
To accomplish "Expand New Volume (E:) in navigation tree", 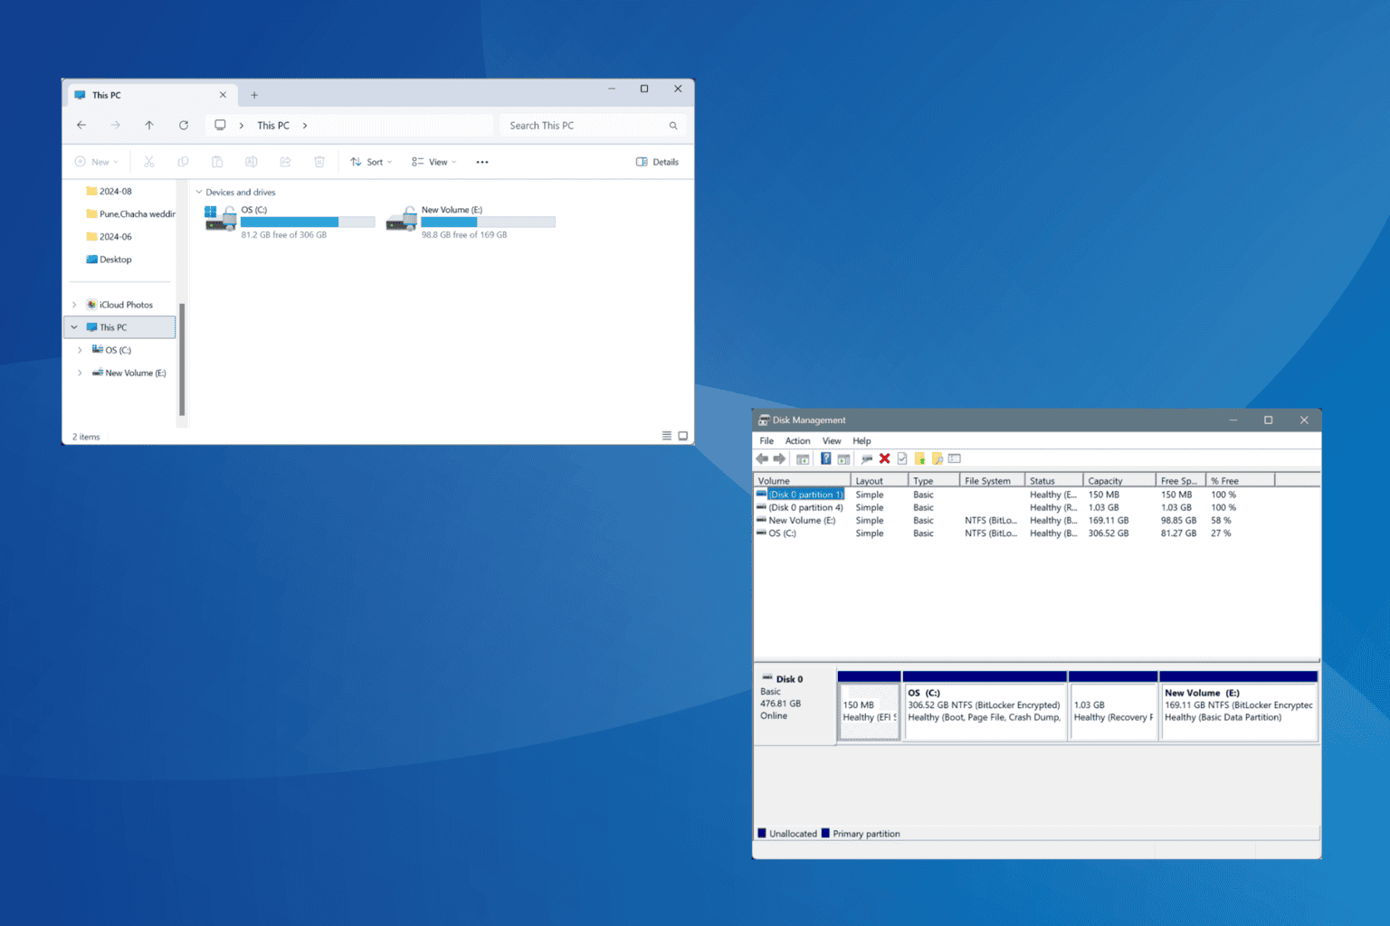I will click(x=80, y=373).
